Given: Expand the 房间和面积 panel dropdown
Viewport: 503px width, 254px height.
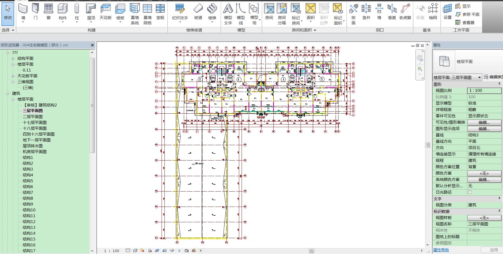Looking at the screenshot, I should 315,30.
